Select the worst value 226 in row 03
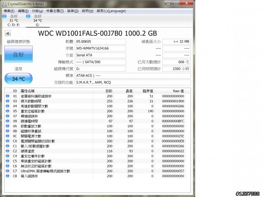The height and width of the screenshot is (197, 262). tap(130, 101)
